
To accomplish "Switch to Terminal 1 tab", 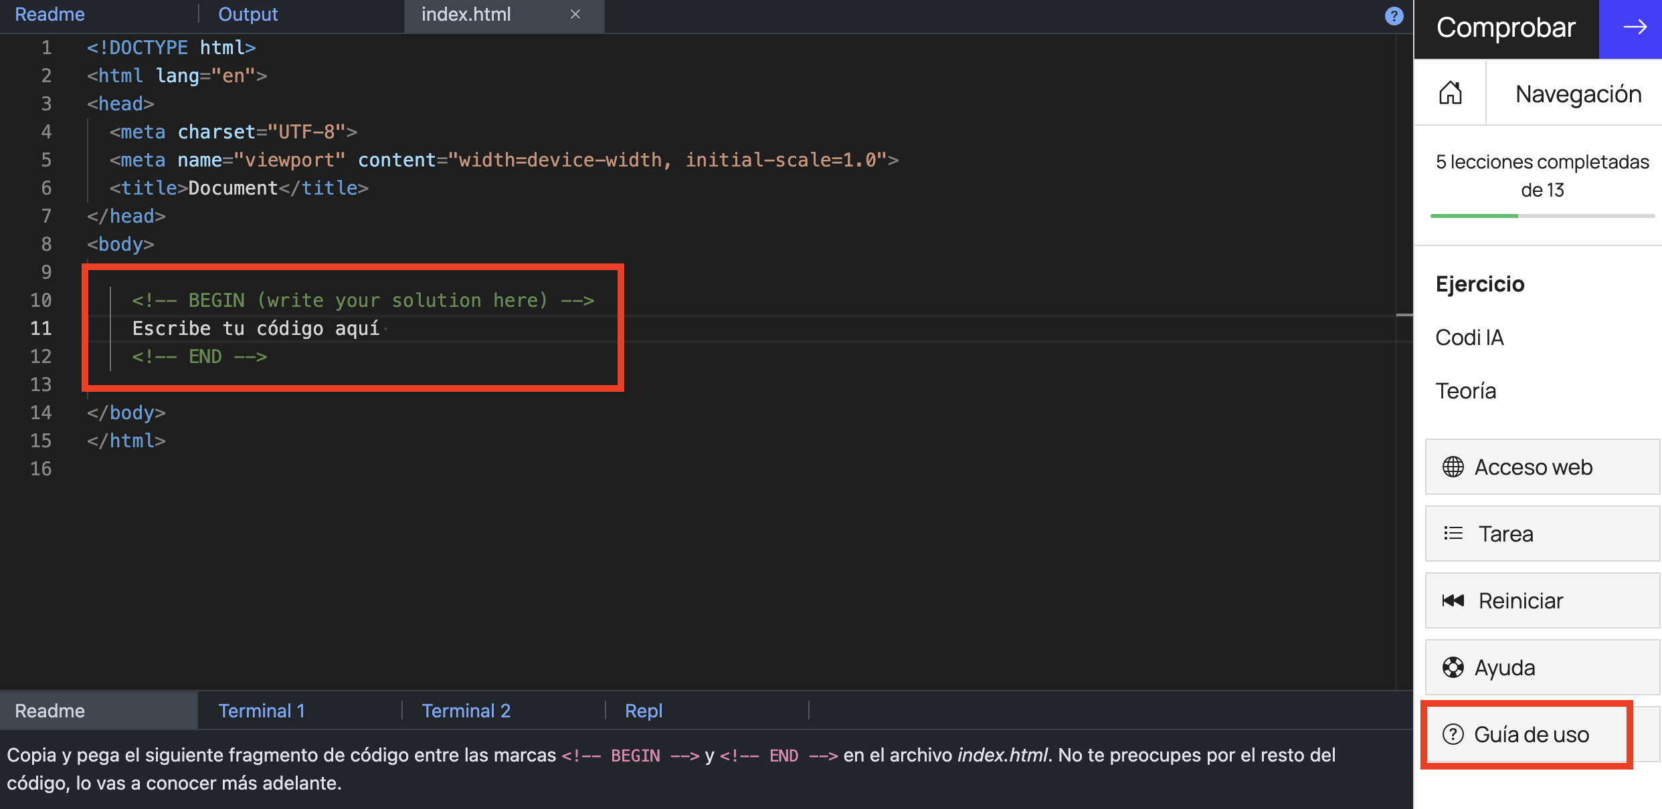I will pyautogui.click(x=262, y=711).
